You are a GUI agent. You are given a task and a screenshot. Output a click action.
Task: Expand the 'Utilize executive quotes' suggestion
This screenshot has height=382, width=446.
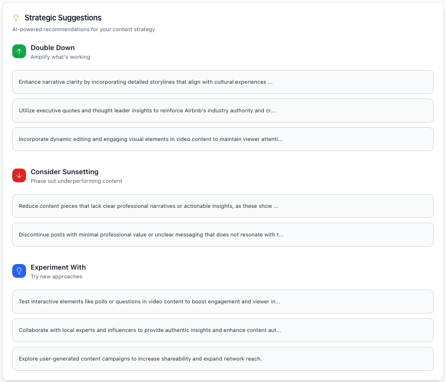point(222,110)
